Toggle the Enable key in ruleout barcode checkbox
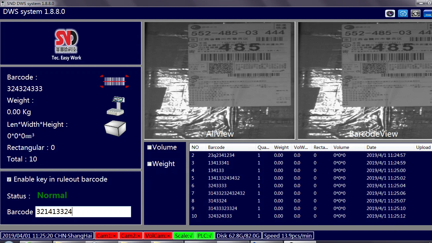The width and height of the screenshot is (432, 243). (x=9, y=180)
